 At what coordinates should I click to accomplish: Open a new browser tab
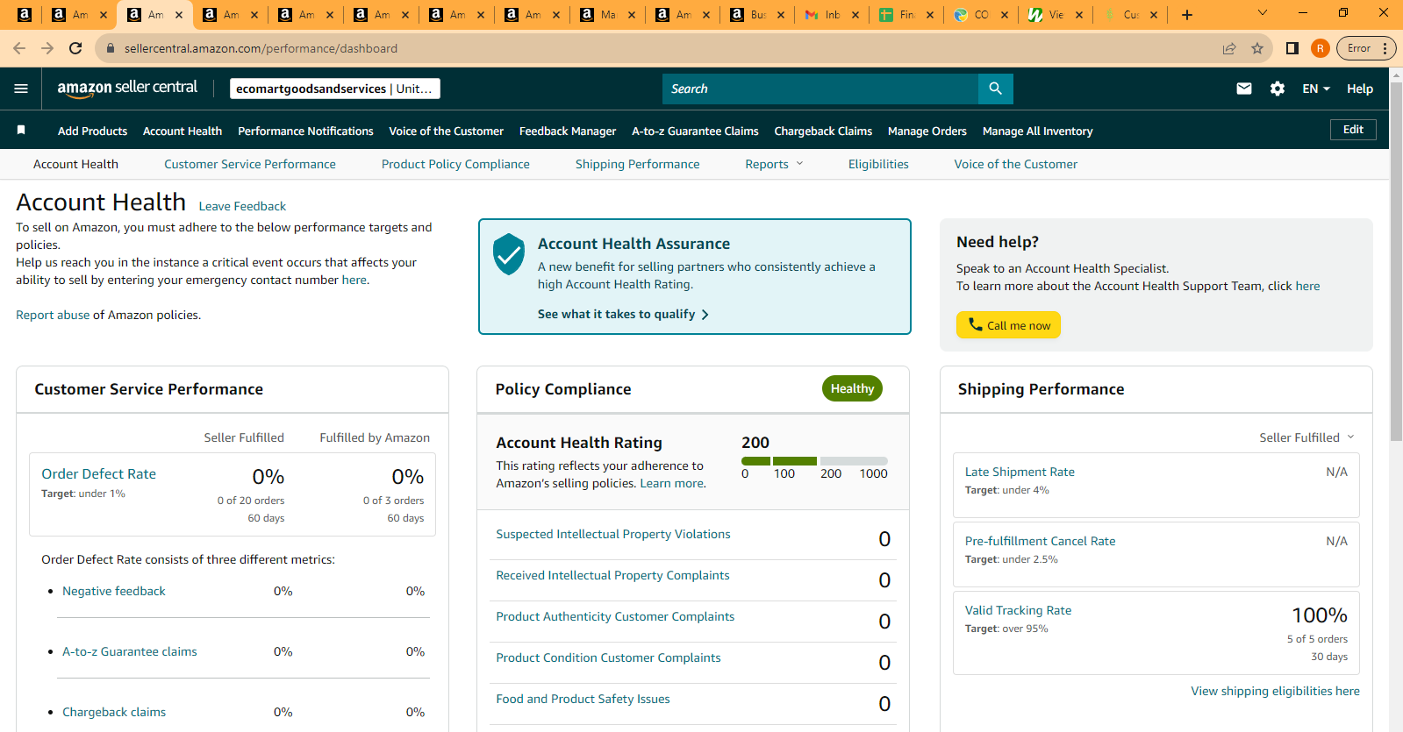pos(1187,15)
